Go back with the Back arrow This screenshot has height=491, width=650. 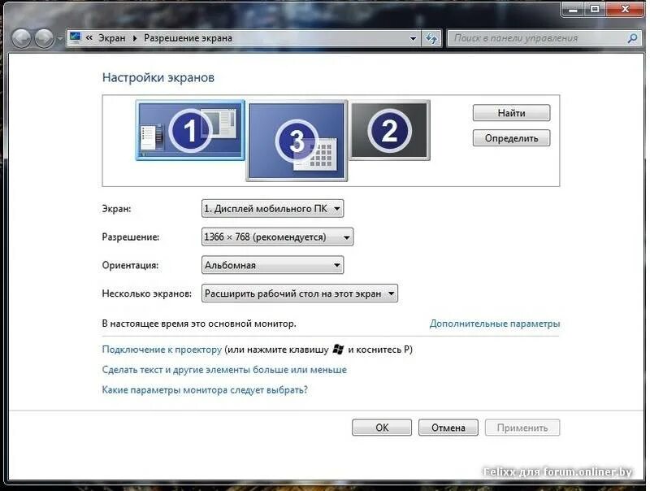pos(21,38)
